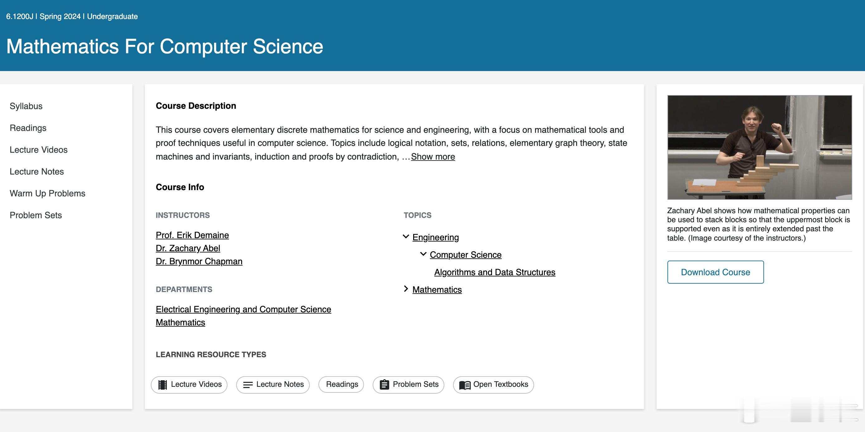Select Problem Sets in left navigation

coord(36,215)
